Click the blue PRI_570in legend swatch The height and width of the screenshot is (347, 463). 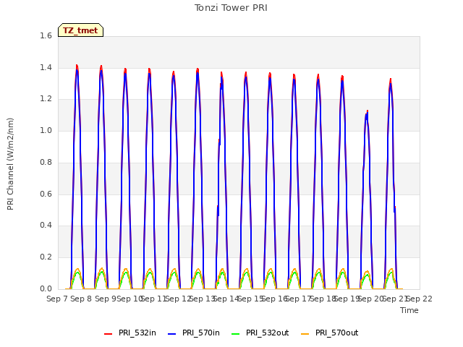pyautogui.click(x=171, y=334)
